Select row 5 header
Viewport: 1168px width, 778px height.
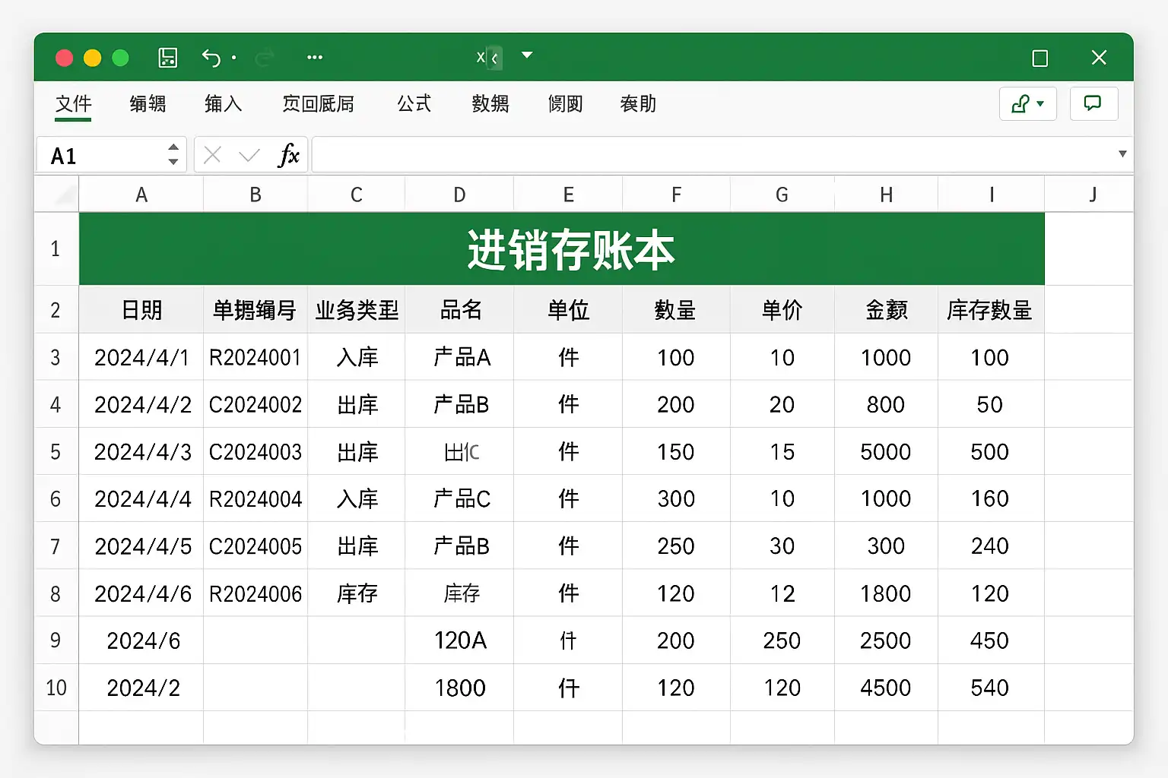pos(56,452)
